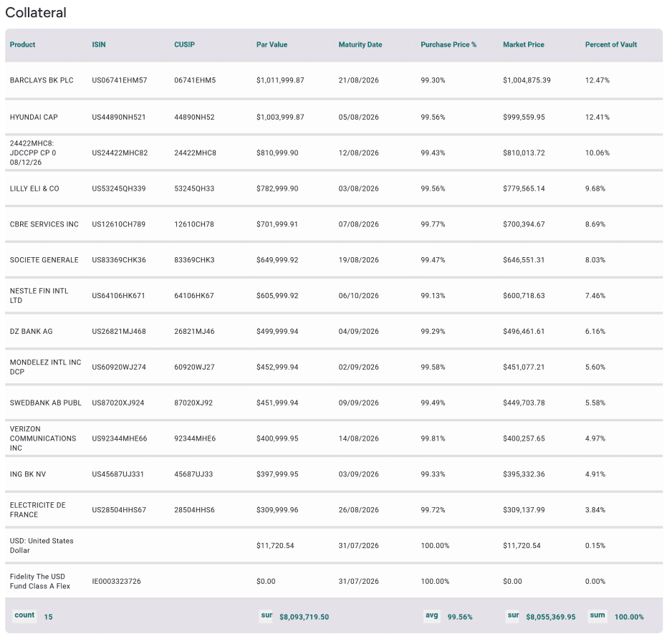
Task: Click par value sum total $8,093,719.50
Action: [304, 617]
